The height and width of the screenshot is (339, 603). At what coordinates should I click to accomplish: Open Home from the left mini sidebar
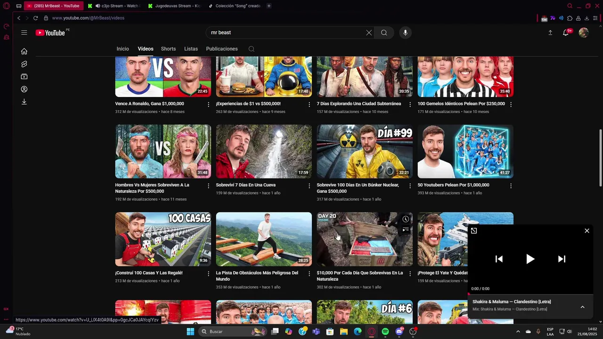pyautogui.click(x=24, y=51)
